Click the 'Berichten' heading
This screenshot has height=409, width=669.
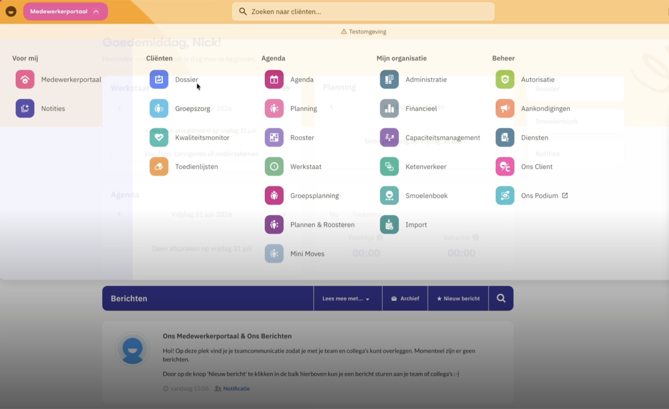coord(129,298)
